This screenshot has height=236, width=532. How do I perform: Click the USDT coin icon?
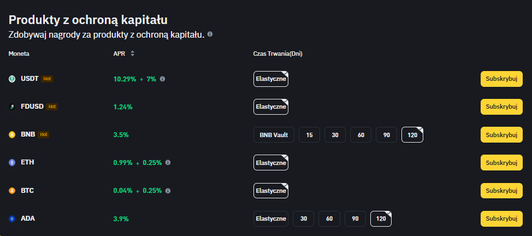click(x=12, y=79)
